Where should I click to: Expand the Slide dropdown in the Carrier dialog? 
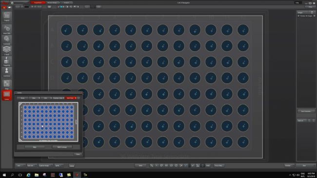34,98
